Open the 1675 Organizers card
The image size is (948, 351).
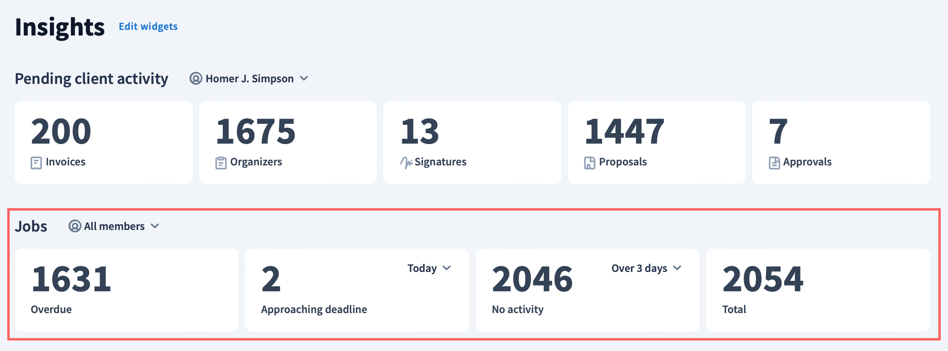coord(288,142)
